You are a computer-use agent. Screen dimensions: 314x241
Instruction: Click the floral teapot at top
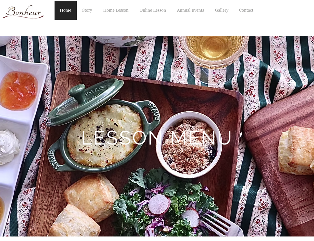tap(122, 41)
